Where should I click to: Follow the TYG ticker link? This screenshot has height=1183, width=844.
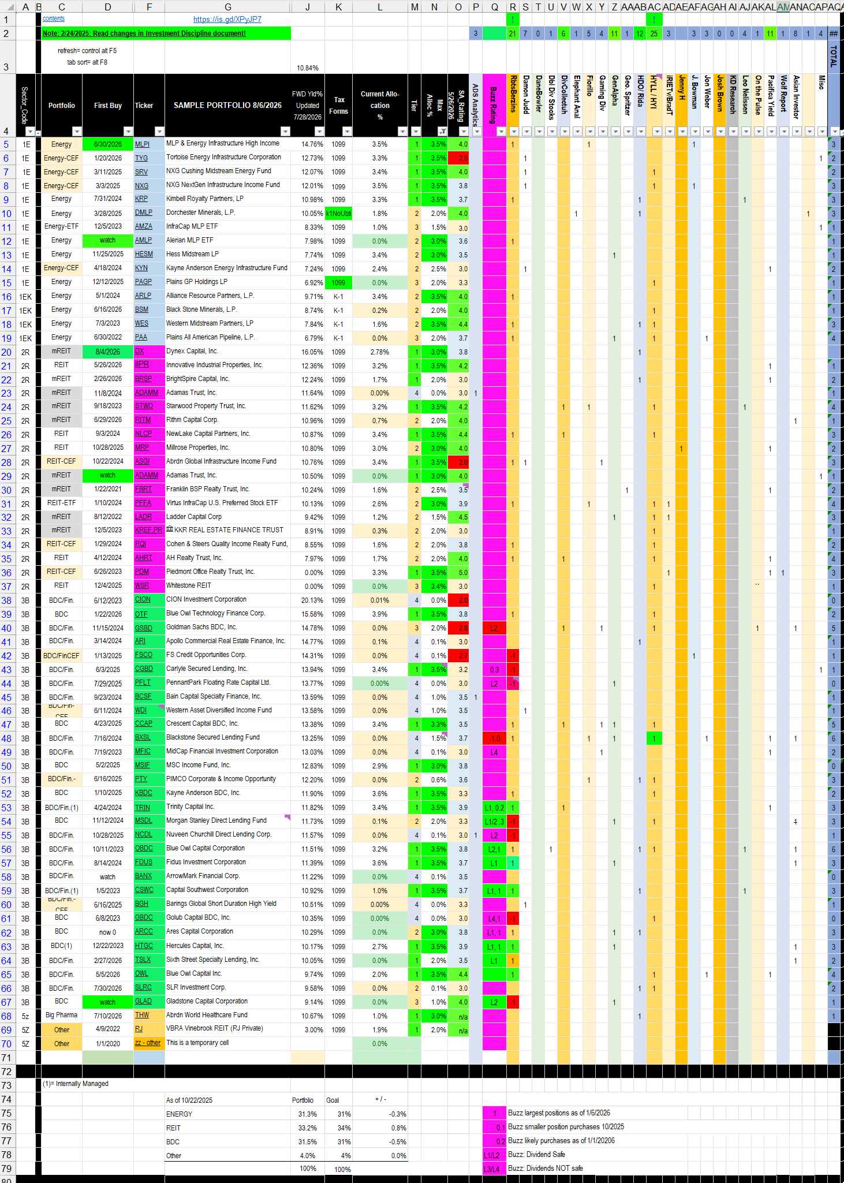pyautogui.click(x=141, y=158)
